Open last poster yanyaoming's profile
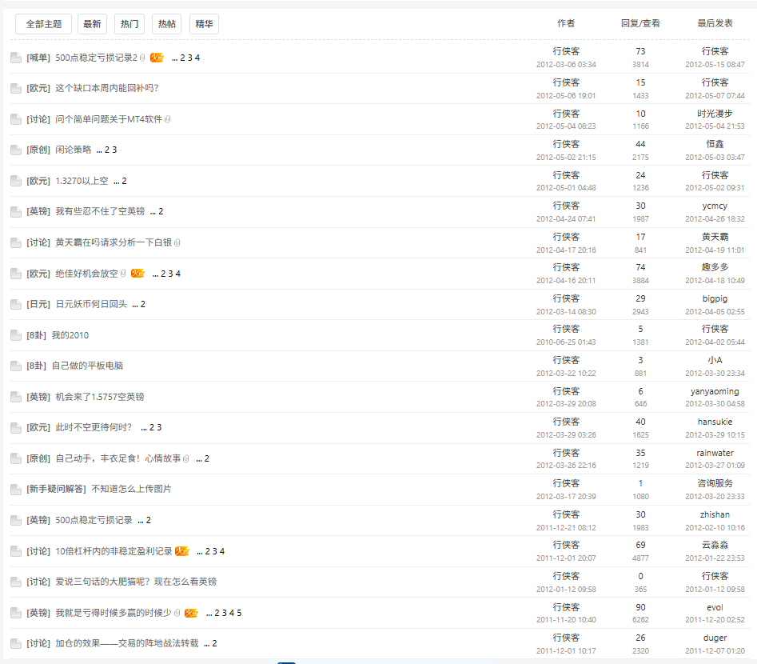Image resolution: width=757 pixels, height=664 pixels. click(x=715, y=391)
